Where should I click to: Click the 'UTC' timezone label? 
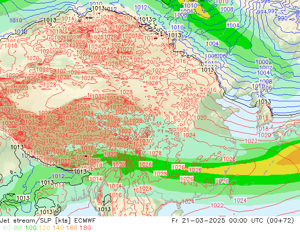[x=257, y=221]
